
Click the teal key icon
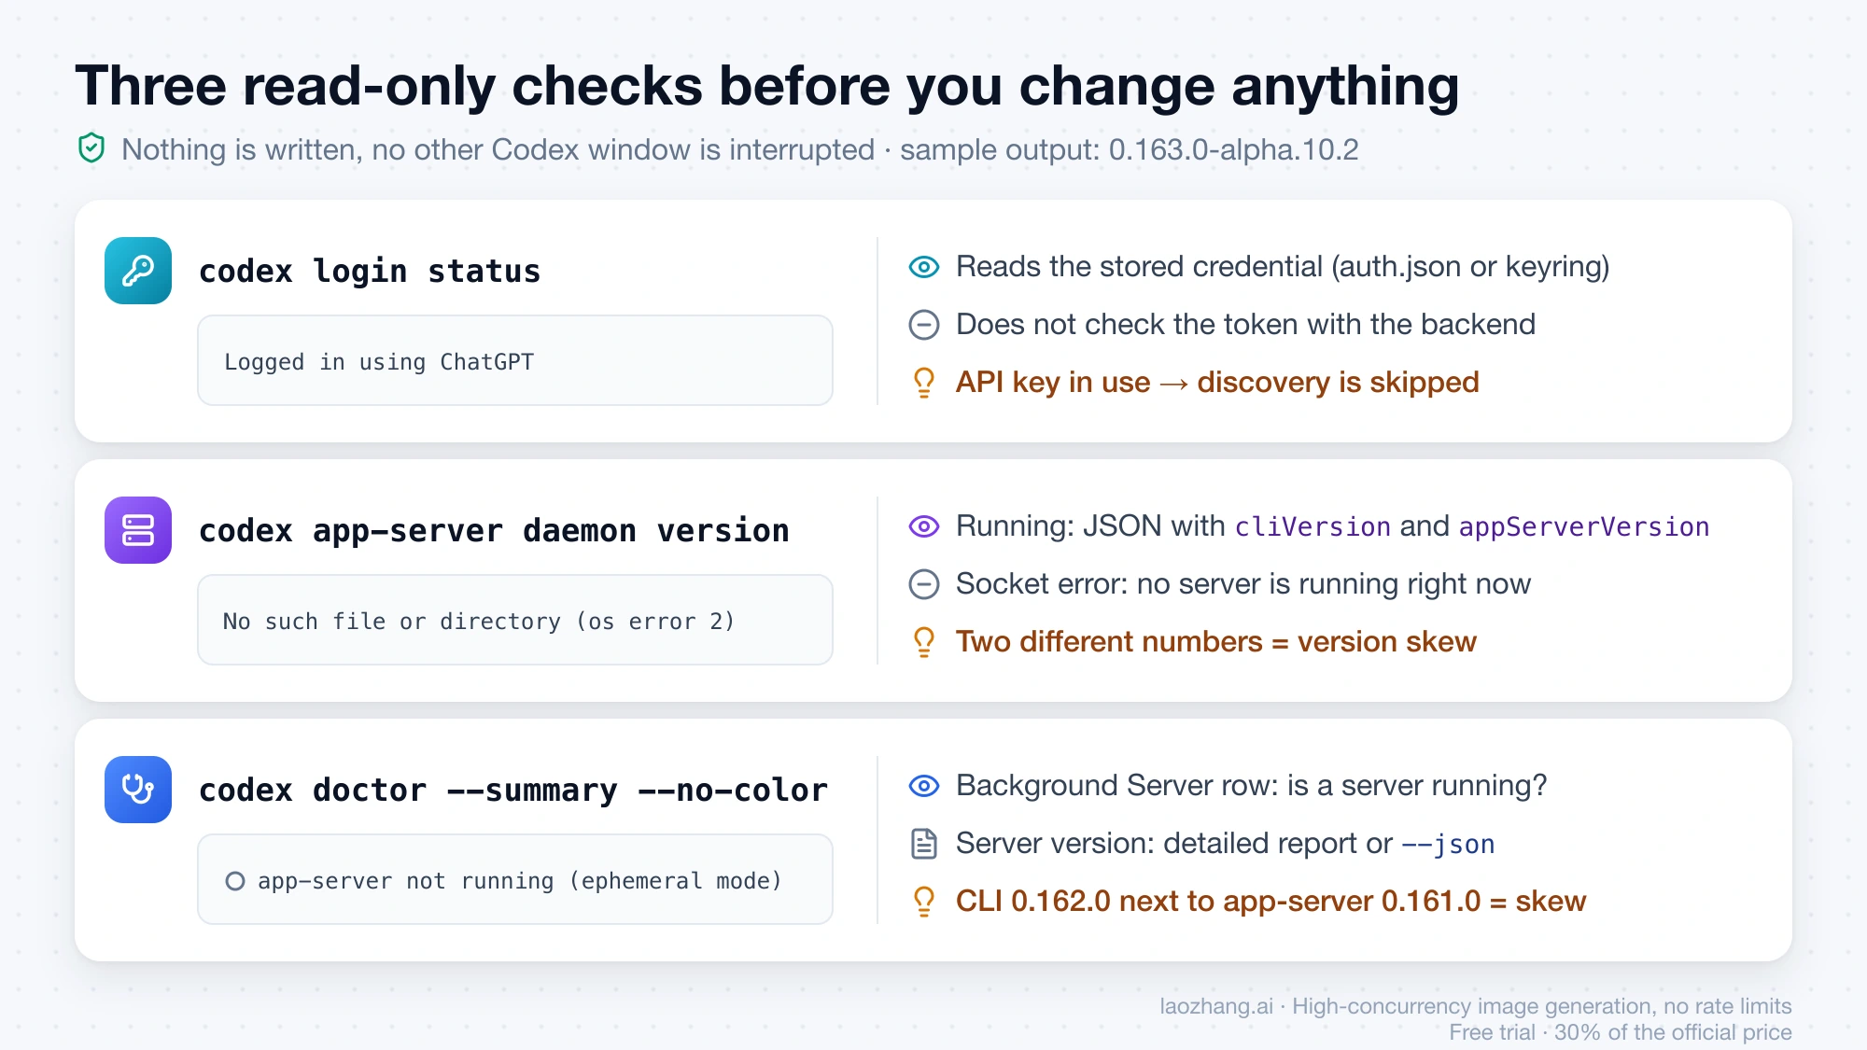138,271
